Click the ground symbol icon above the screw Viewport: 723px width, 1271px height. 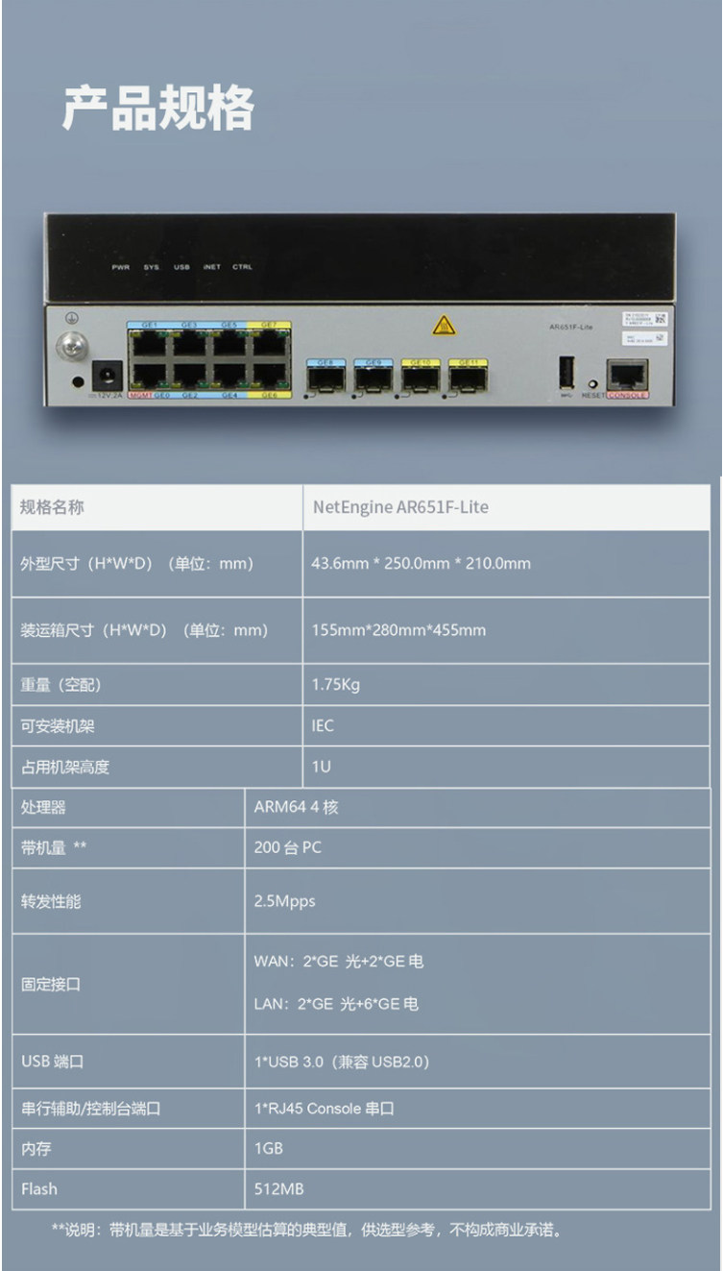[x=69, y=318]
